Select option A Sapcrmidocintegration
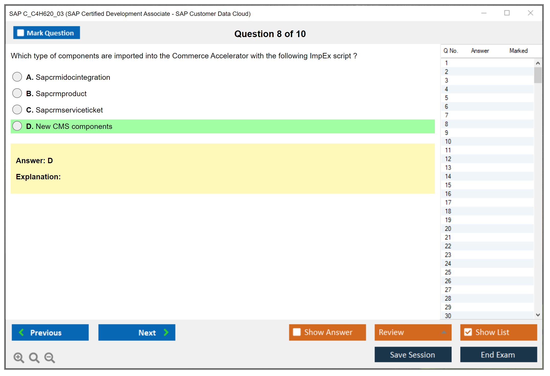Image resolution: width=550 pixels, height=376 pixels. coord(17,77)
